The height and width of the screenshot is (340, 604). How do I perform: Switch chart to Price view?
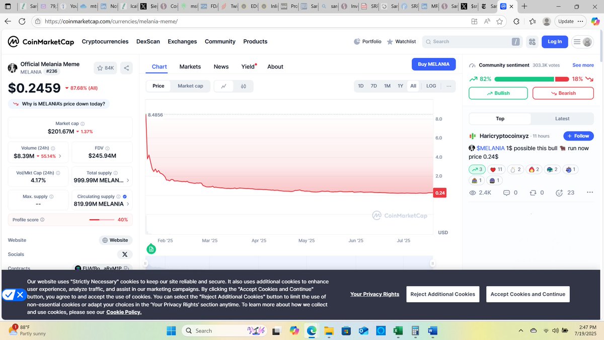[159, 86]
